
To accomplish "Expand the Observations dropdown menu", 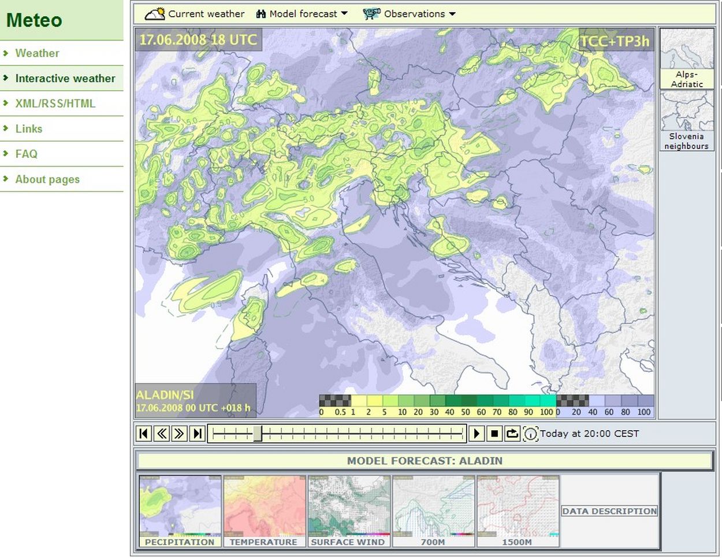I will 410,14.
